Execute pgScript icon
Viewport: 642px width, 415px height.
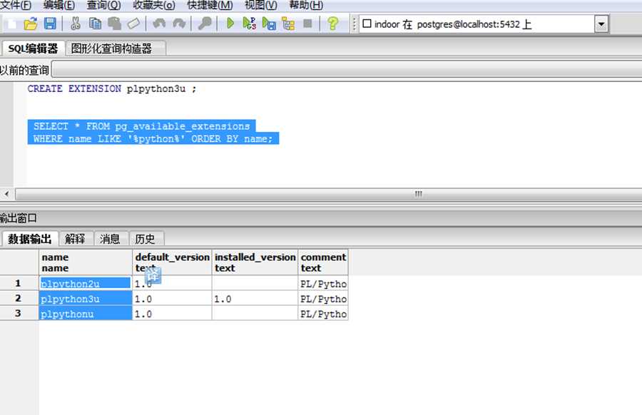click(x=250, y=24)
